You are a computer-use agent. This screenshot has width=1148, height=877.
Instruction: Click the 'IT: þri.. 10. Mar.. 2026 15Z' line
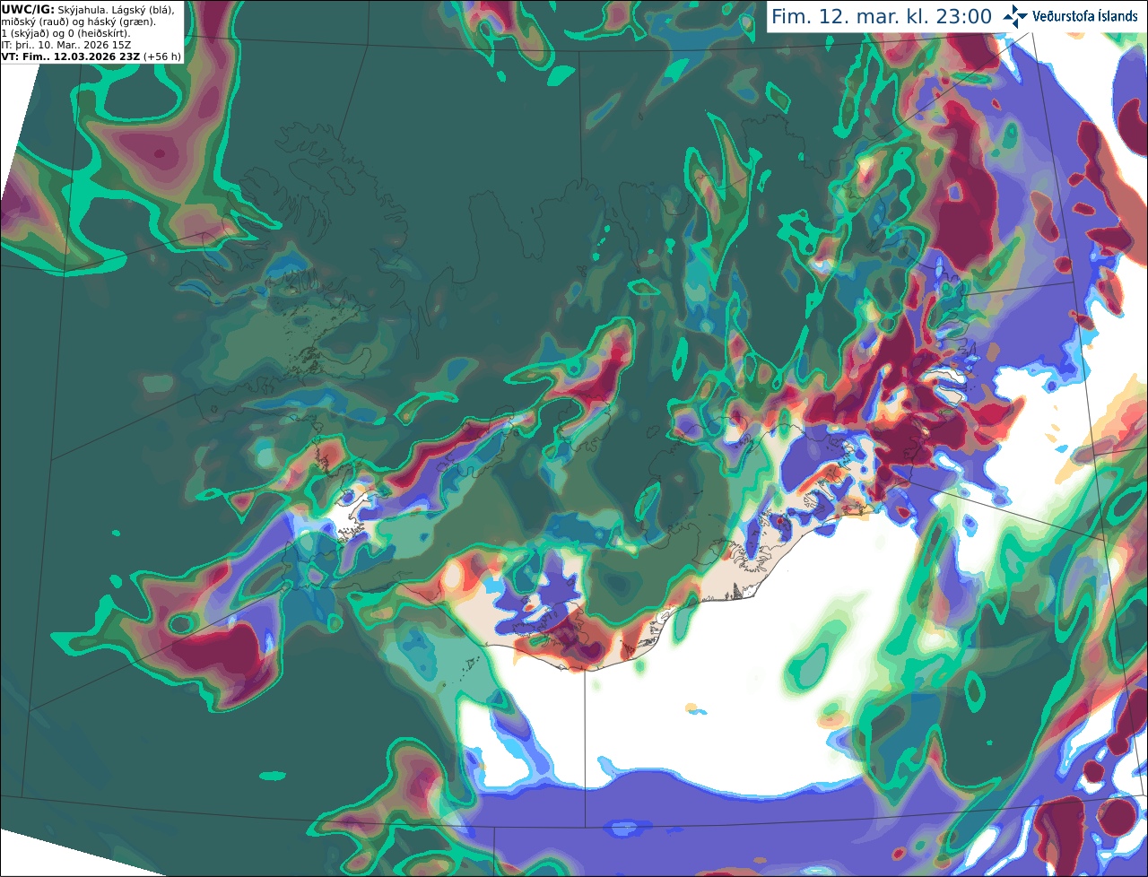65,45
